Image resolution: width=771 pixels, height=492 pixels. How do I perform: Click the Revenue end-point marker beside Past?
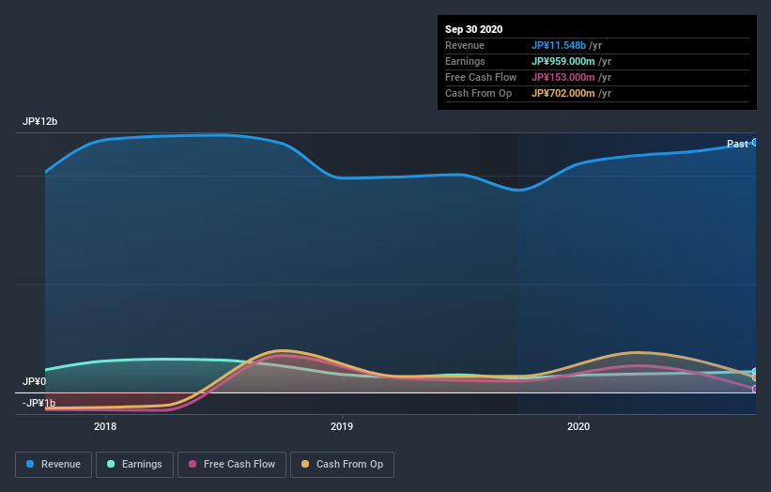(755, 143)
